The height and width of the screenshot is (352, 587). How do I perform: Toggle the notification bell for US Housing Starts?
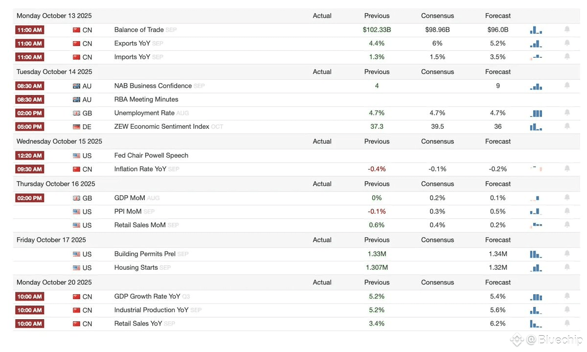[x=567, y=267]
